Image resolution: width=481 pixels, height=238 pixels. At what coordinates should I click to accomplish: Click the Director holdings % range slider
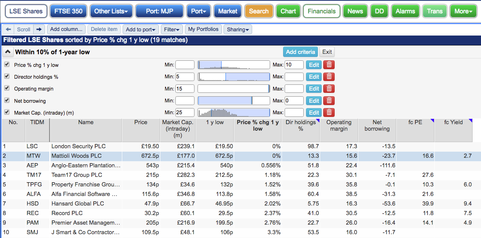233,77
